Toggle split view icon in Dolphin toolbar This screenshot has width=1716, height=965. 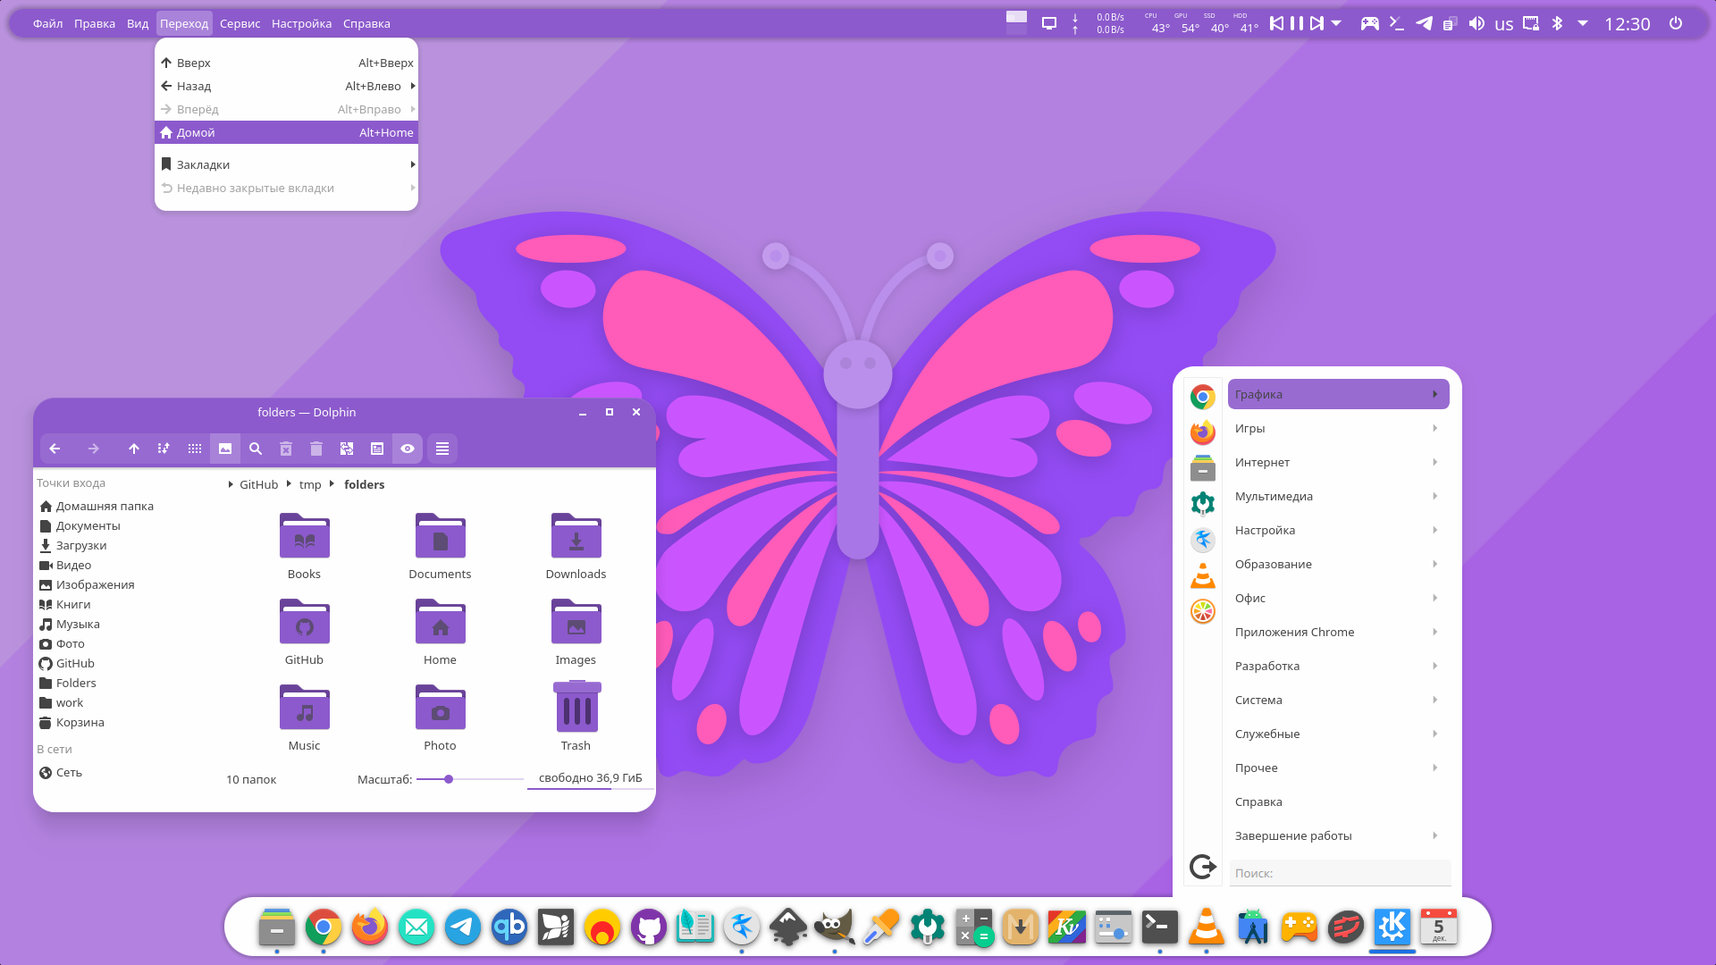pyautogui.click(x=347, y=449)
